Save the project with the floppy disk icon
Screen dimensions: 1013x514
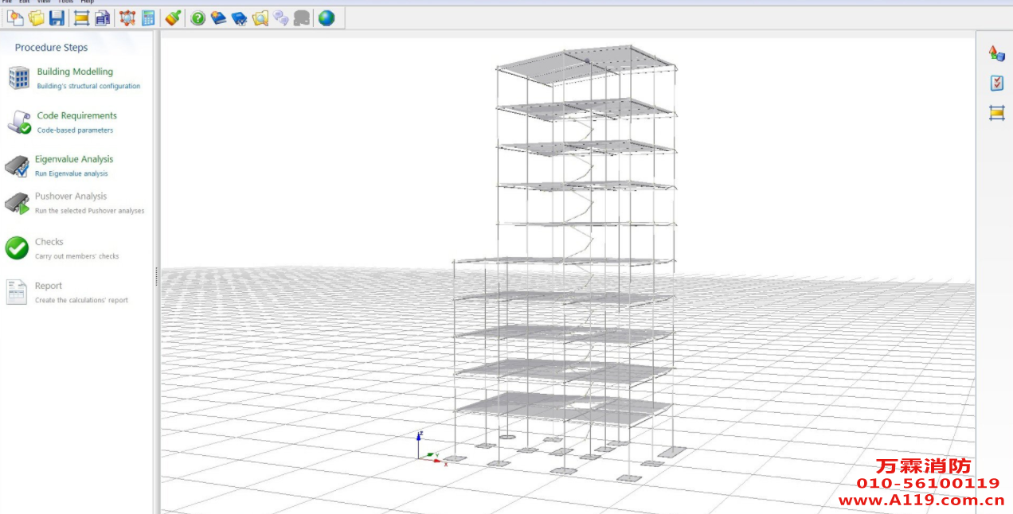click(57, 18)
